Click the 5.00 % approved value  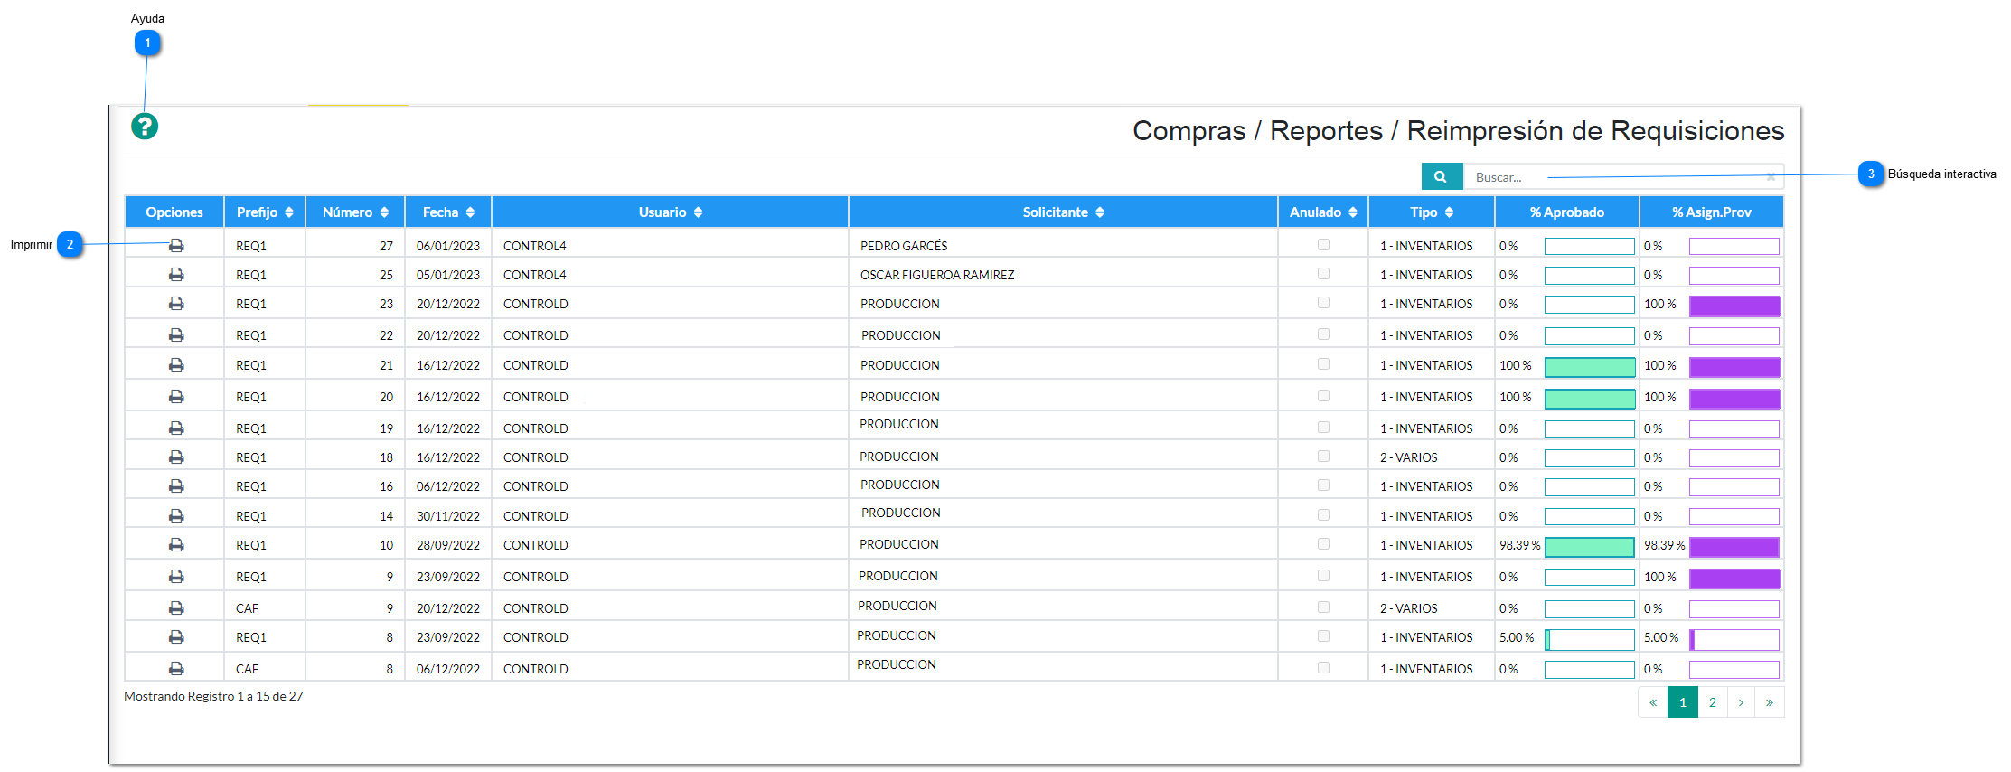[x=1517, y=637]
